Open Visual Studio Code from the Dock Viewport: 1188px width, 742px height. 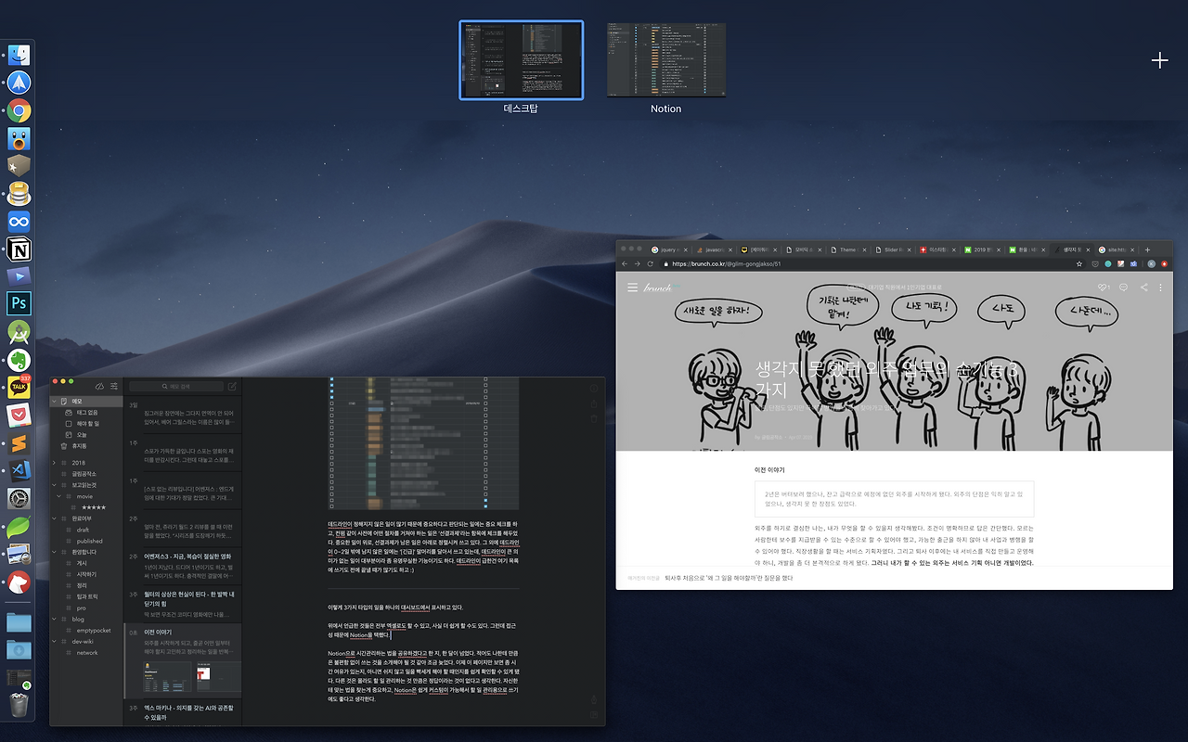point(19,470)
